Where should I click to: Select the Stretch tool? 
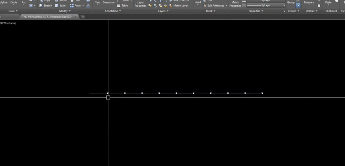coord(46,5)
